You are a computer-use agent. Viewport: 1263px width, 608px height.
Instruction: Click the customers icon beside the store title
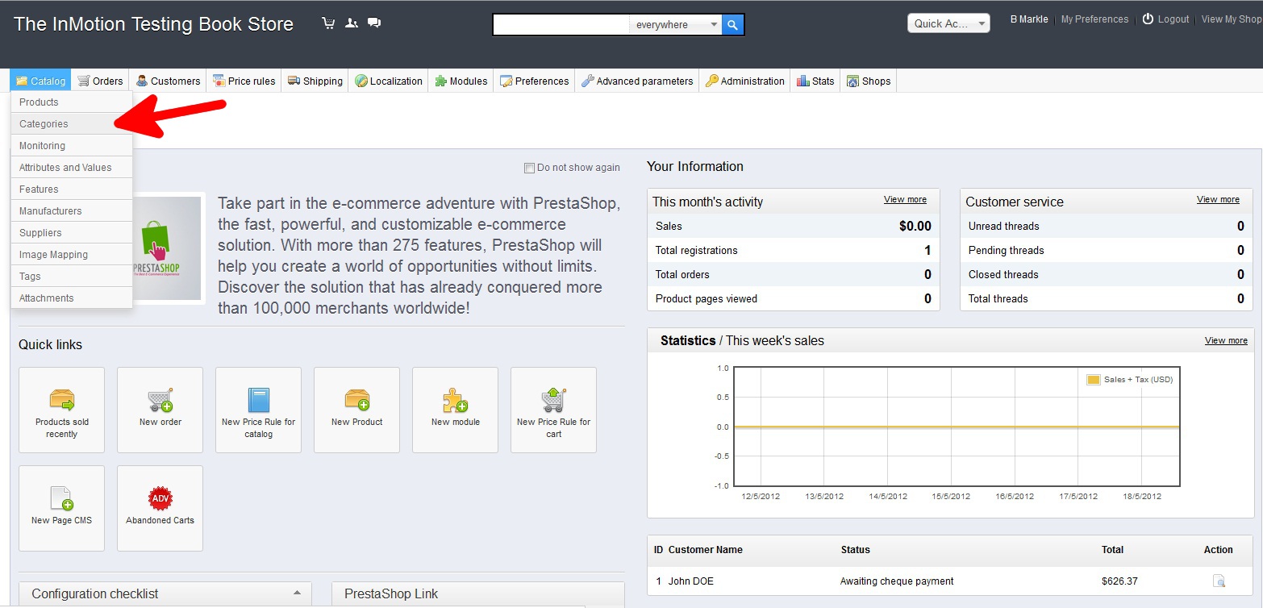click(352, 23)
